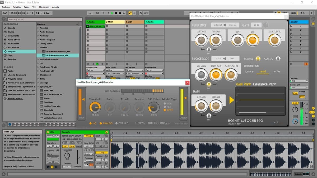Expand the Rob Papen FX x64 folder
The image size is (317, 178).
tap(38, 67)
